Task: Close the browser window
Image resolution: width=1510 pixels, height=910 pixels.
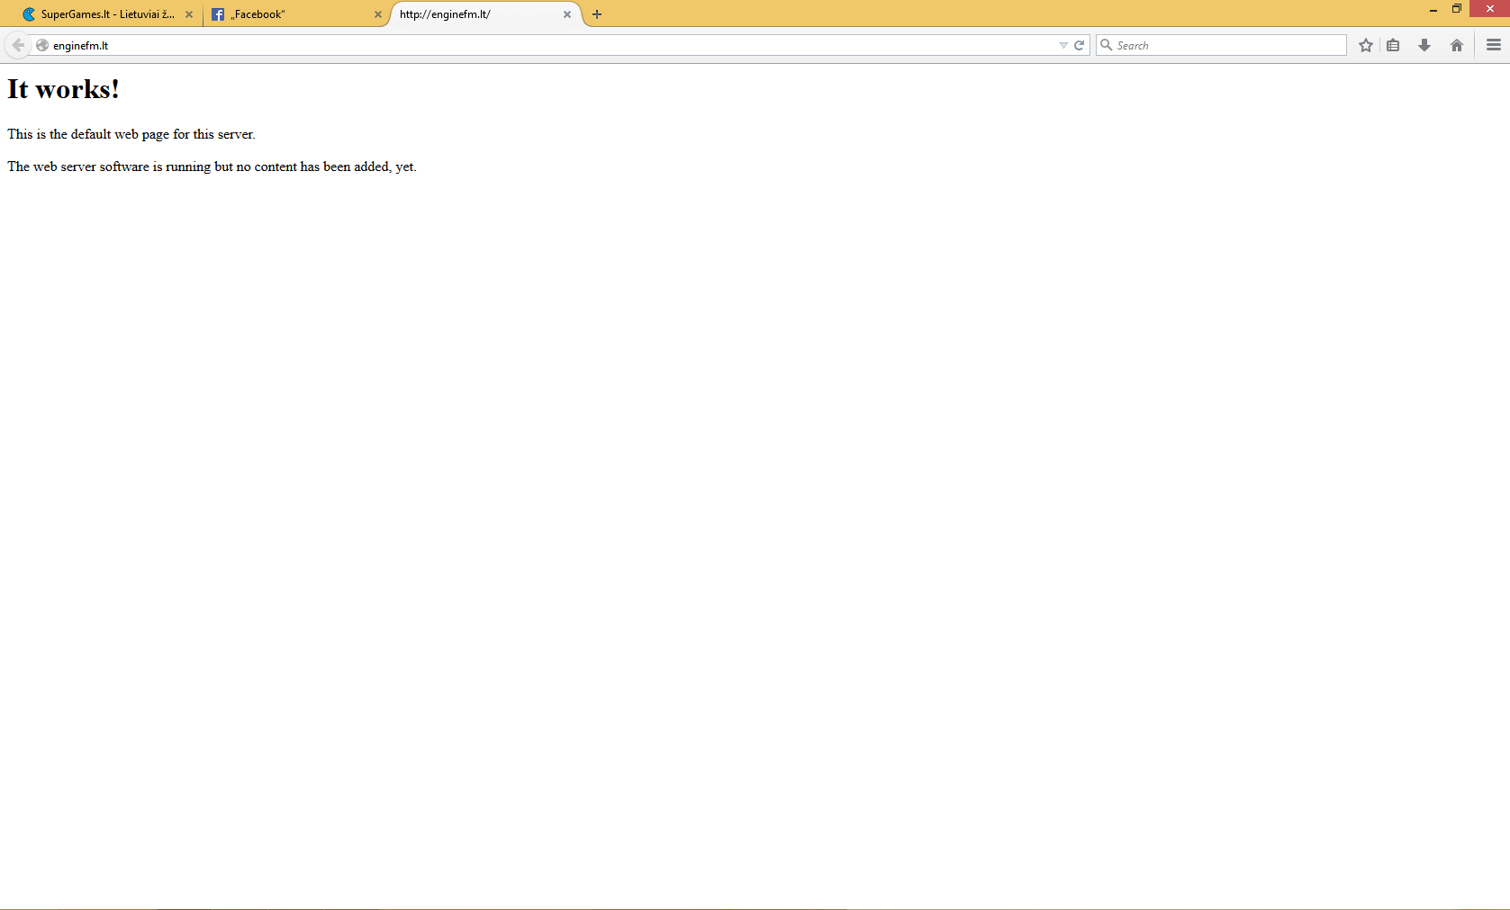Action: 1490,9
